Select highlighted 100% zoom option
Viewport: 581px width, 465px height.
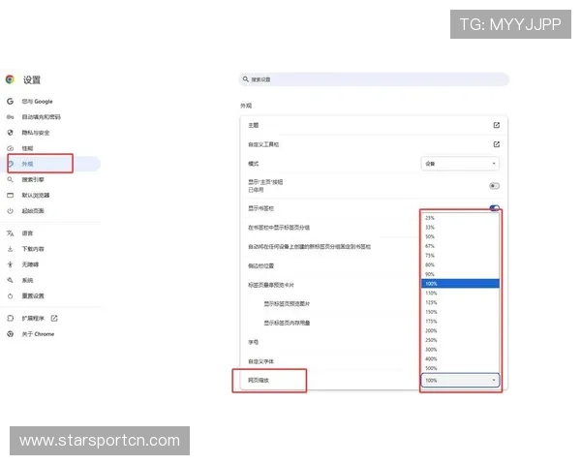pyautogui.click(x=430, y=283)
